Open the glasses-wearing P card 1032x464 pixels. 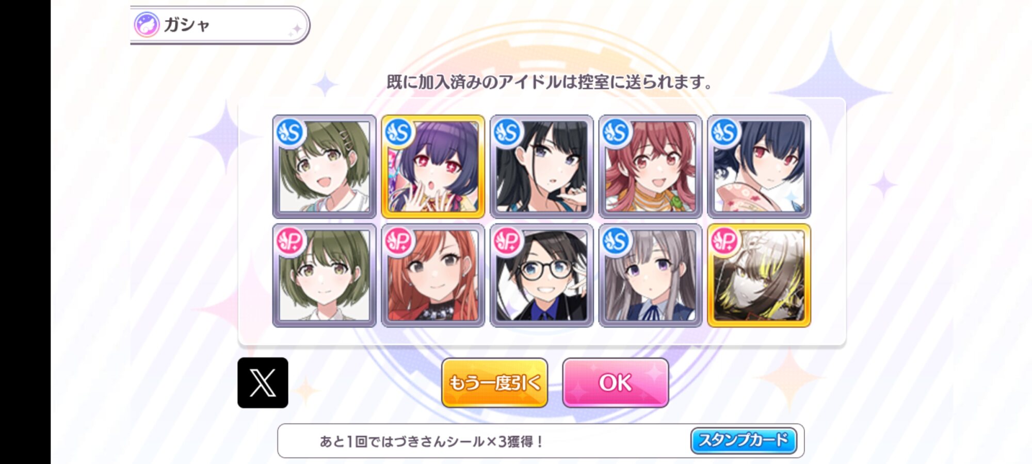[x=542, y=275]
